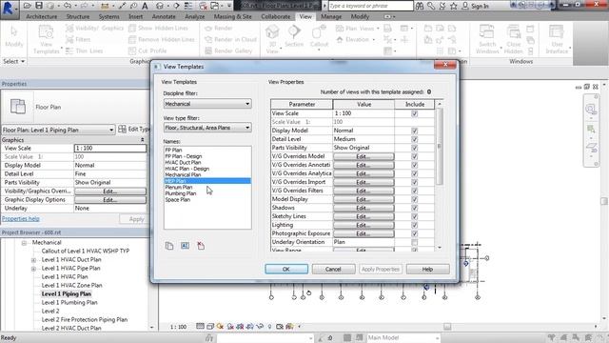Click the Rename template icon below Names list

[185, 246]
